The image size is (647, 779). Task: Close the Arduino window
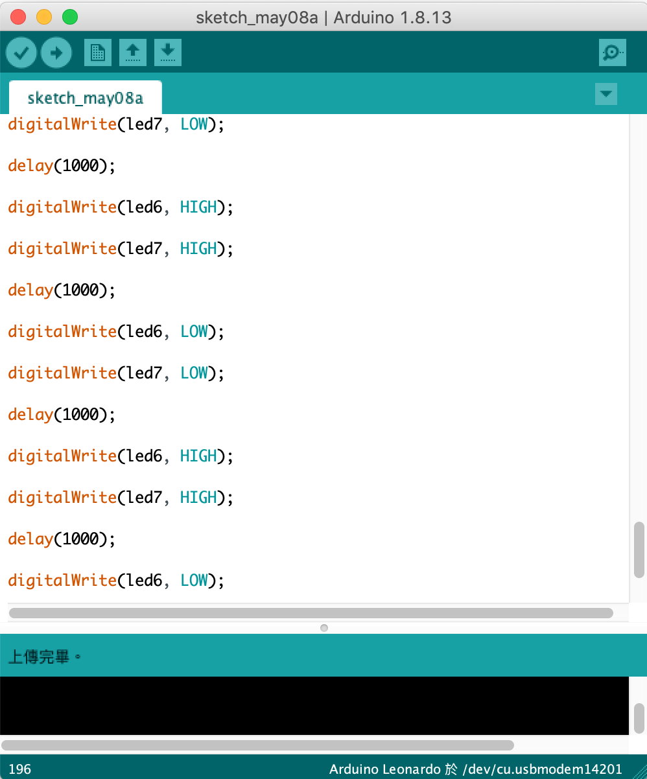(x=19, y=17)
